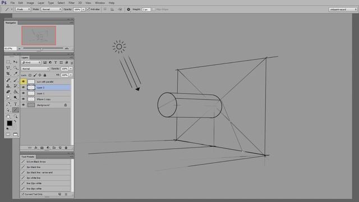This screenshot has width=359, height=202.
Task: Select the Path Selection tool
Action: (x=8, y=110)
